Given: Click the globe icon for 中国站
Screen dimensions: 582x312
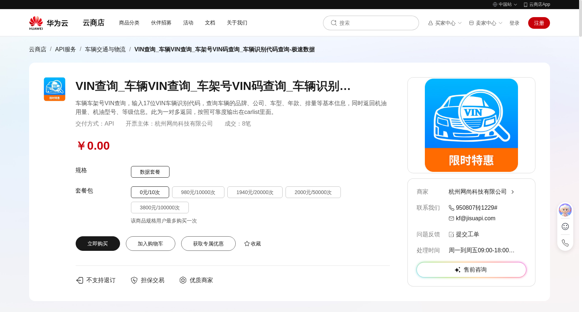Looking at the screenshot, I should point(495,4).
